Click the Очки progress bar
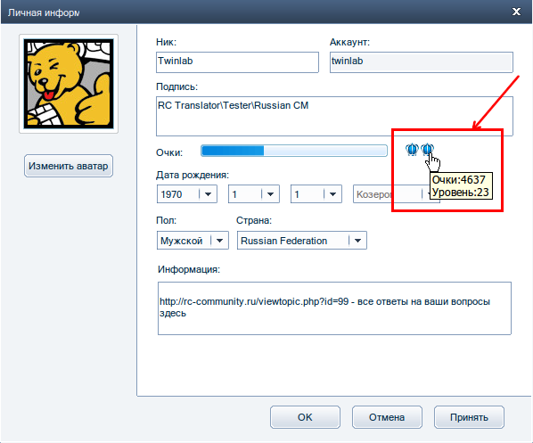This screenshot has width=533, height=443. click(294, 151)
